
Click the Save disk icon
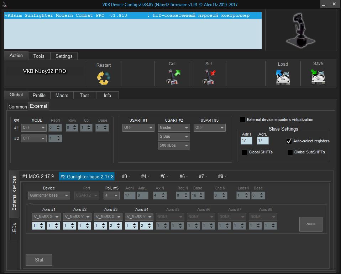pyautogui.click(x=318, y=76)
